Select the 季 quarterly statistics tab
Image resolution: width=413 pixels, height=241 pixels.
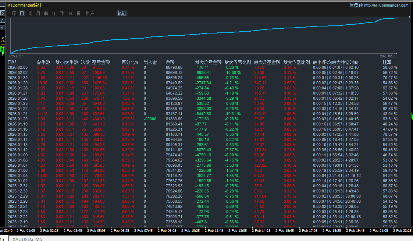(x=46, y=13)
